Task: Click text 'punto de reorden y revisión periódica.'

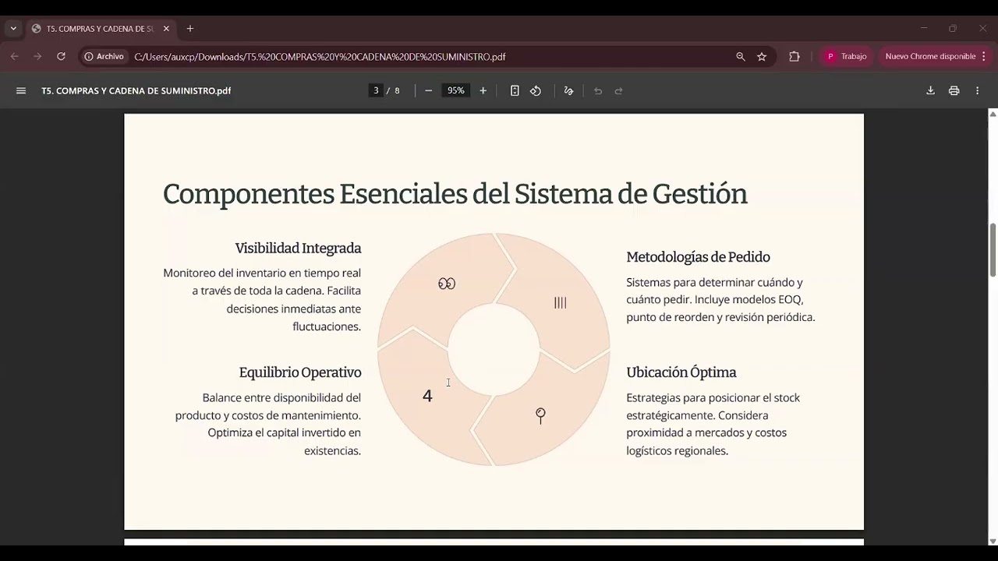Action: point(720,317)
